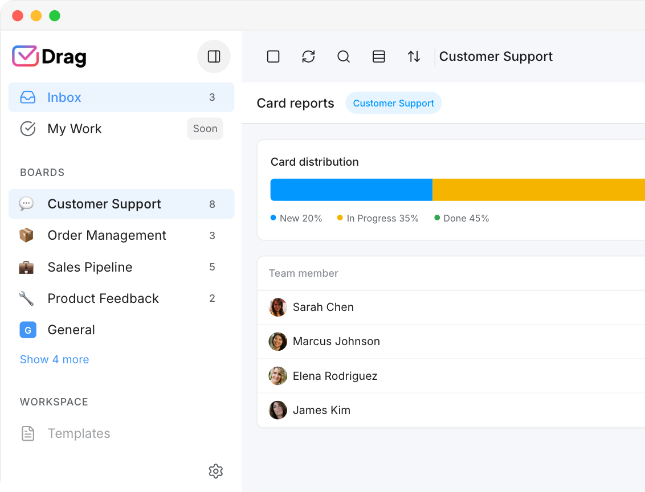
Task: Switch layout with the rows view icon
Action: [x=379, y=56]
